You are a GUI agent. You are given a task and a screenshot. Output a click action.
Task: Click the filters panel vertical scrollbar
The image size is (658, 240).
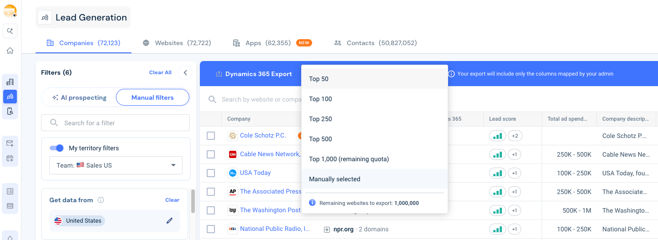(193, 201)
